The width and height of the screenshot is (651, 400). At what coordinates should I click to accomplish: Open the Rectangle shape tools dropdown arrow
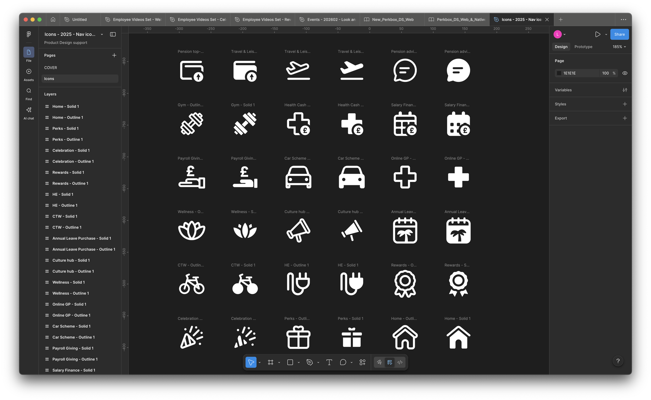[299, 362]
